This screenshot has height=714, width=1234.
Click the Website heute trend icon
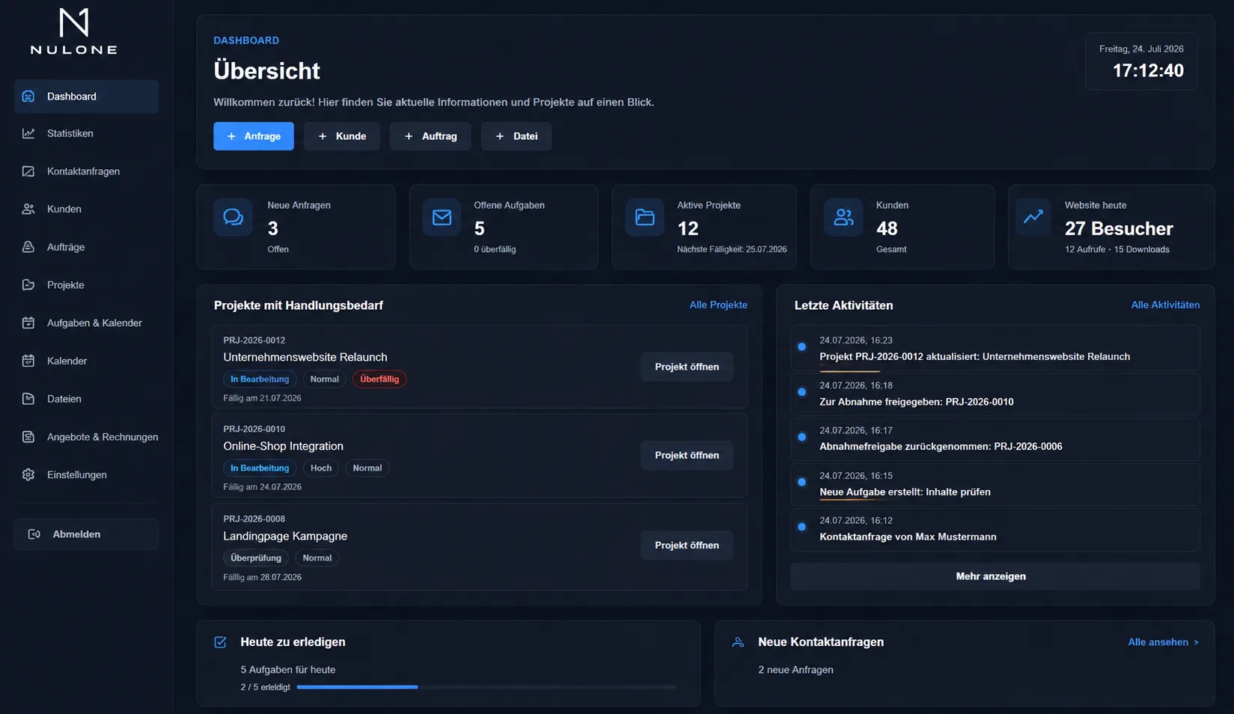pos(1033,217)
